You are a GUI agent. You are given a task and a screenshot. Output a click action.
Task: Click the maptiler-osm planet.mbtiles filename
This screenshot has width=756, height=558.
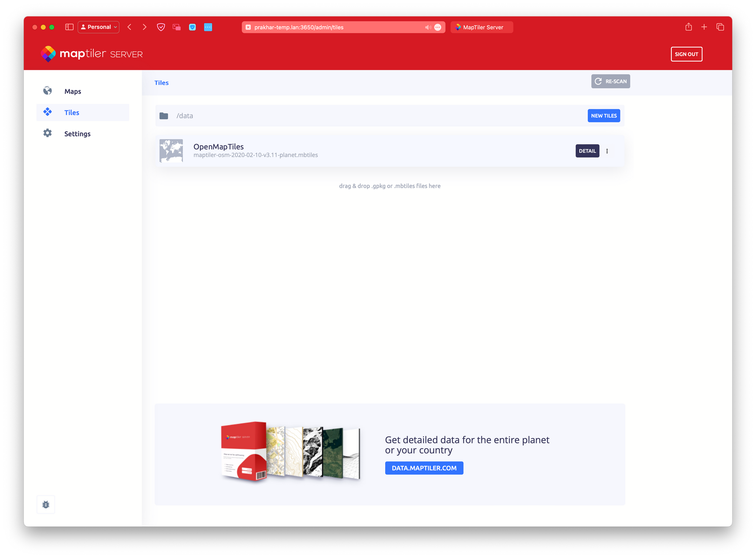256,155
